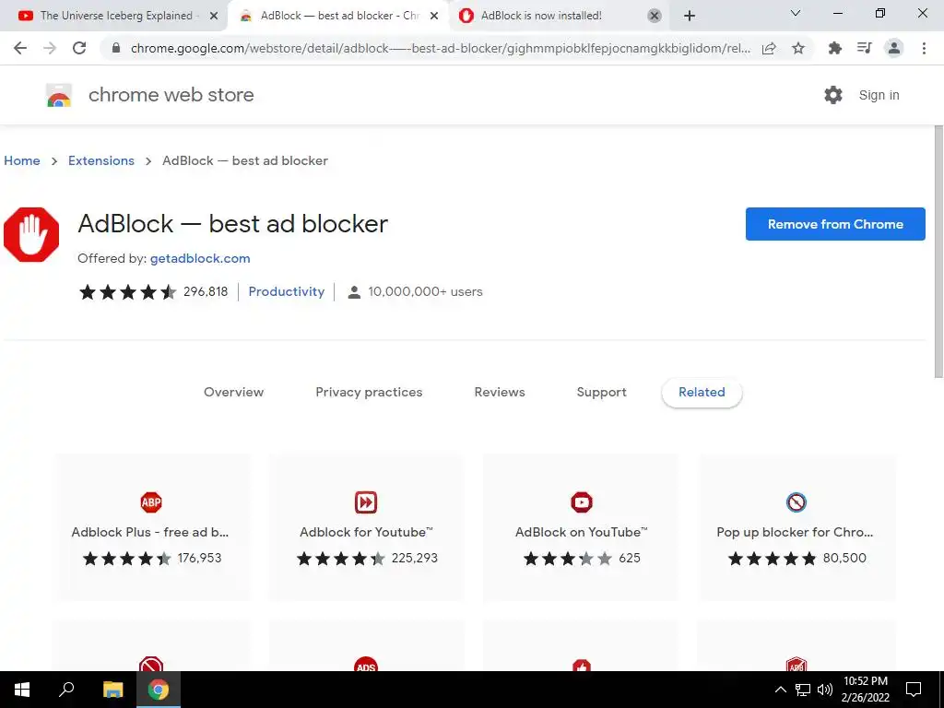Close the AdBlock best ad blocker tab
Viewport: 944px width, 708px height.
point(434,17)
